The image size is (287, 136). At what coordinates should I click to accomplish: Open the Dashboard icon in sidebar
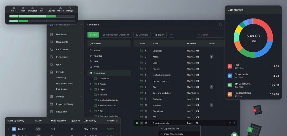click(51, 34)
